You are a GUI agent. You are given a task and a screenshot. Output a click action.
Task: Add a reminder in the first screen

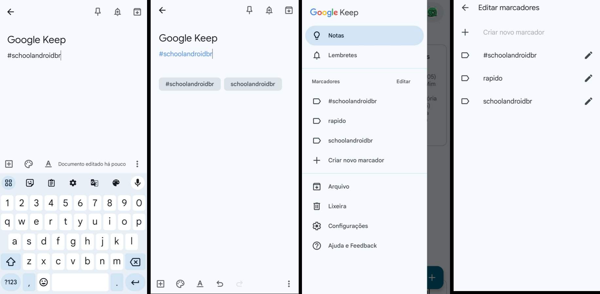pos(117,12)
